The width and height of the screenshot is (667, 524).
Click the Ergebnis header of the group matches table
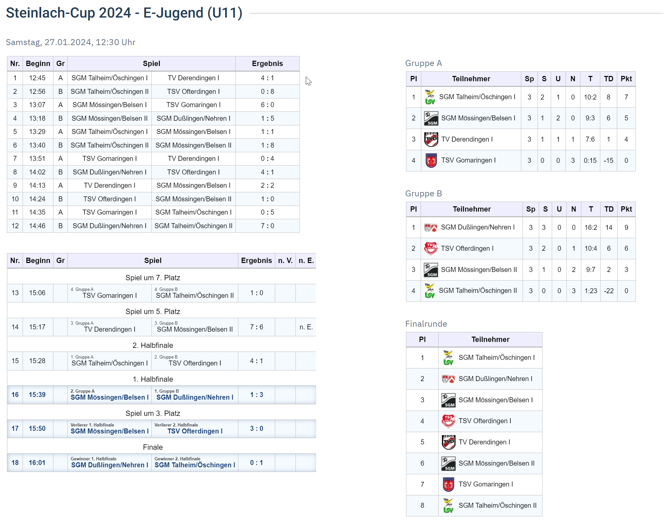[x=267, y=64]
